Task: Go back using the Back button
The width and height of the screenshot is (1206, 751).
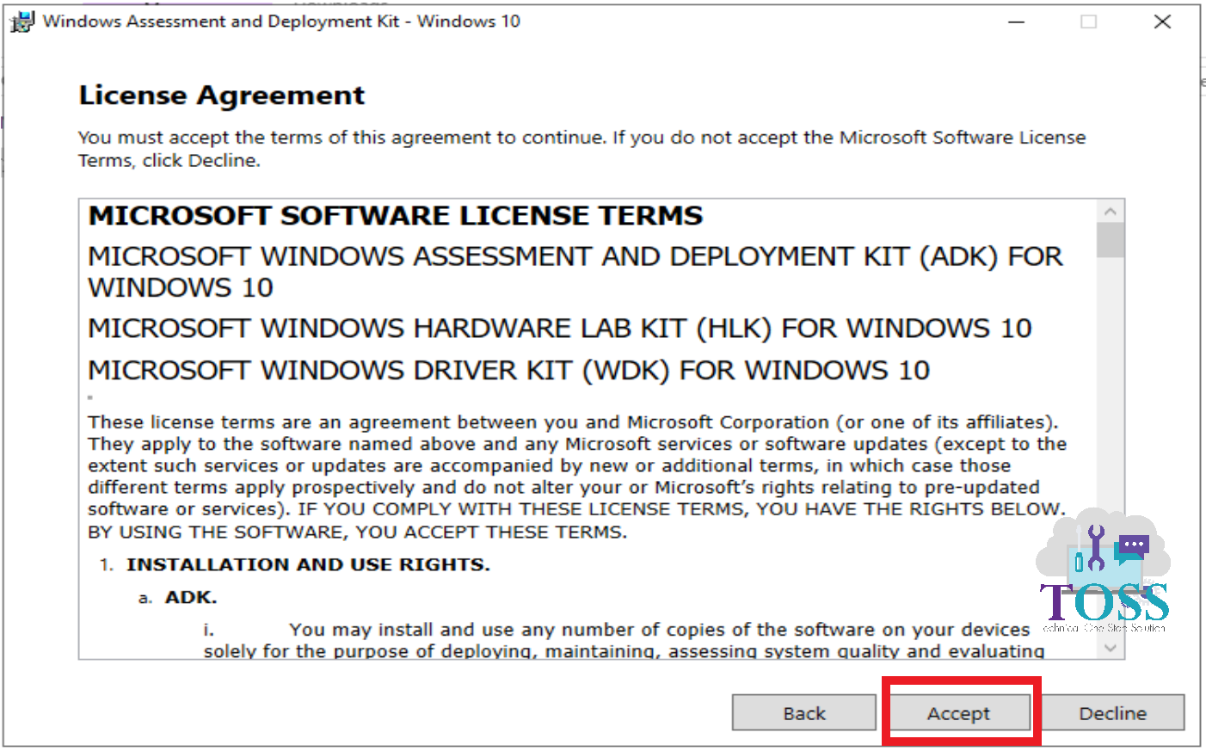Action: pos(803,712)
